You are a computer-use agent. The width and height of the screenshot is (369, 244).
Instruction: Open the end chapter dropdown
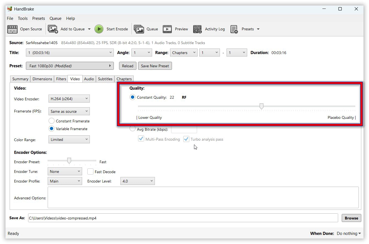[x=237, y=53]
